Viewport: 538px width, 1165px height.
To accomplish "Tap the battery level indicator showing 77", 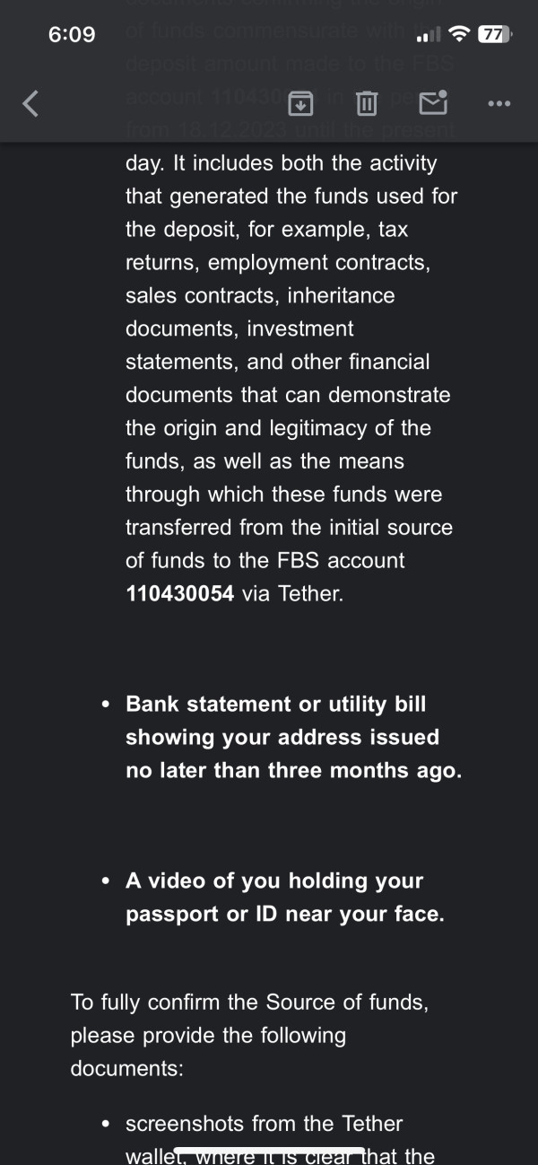I will pos(494,35).
